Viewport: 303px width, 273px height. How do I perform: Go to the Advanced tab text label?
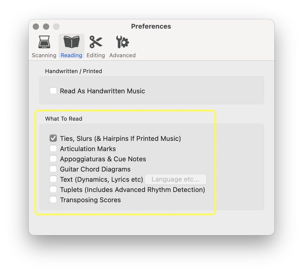[x=122, y=55]
